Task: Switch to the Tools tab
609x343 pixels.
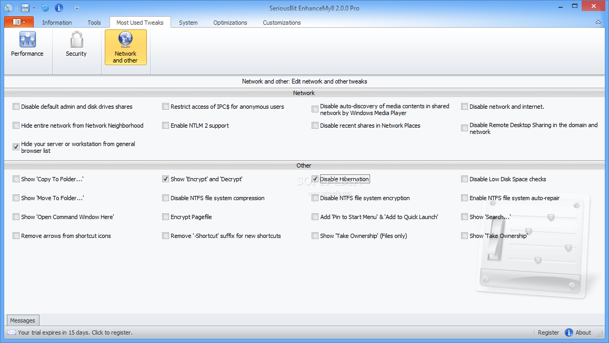Action: [x=94, y=23]
